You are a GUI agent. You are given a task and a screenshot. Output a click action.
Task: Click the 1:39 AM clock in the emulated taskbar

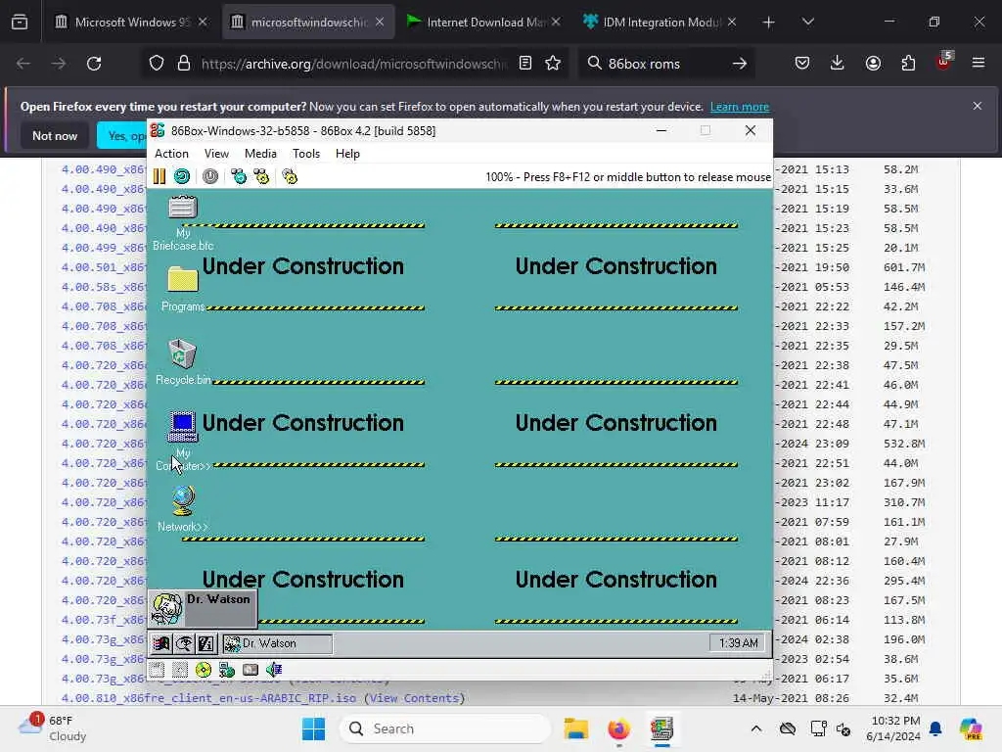(x=738, y=642)
